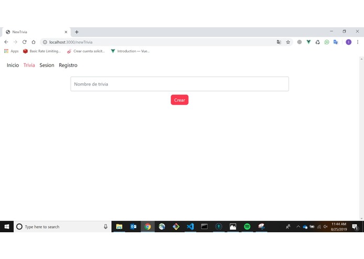Click the translate page icon in address bar
This screenshot has width=364, height=259.
click(279, 42)
